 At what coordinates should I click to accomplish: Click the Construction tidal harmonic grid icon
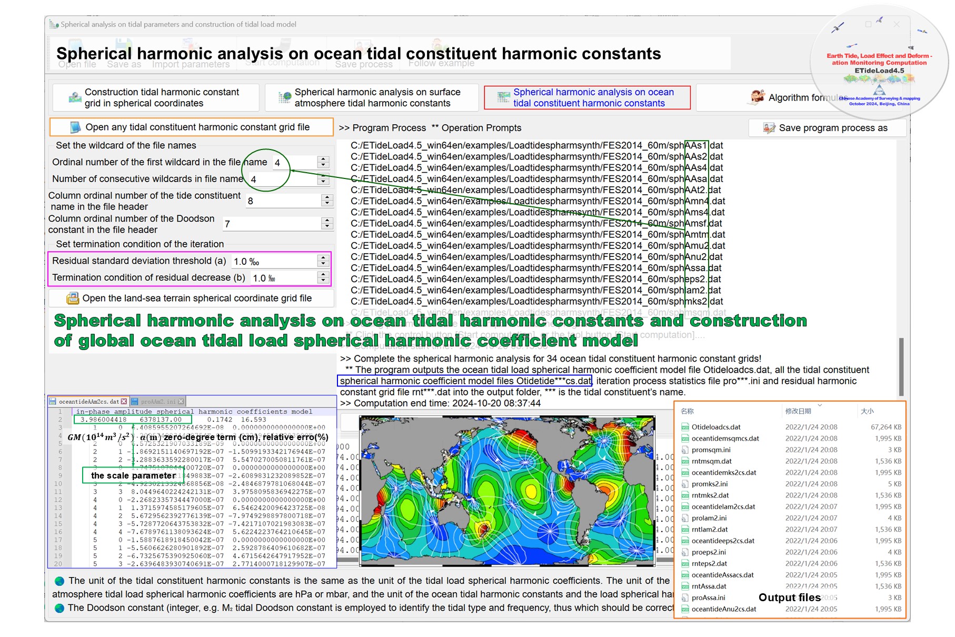(75, 97)
